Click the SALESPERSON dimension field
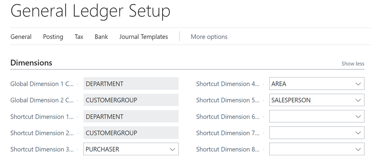The height and width of the screenshot is (162, 371). [317, 100]
